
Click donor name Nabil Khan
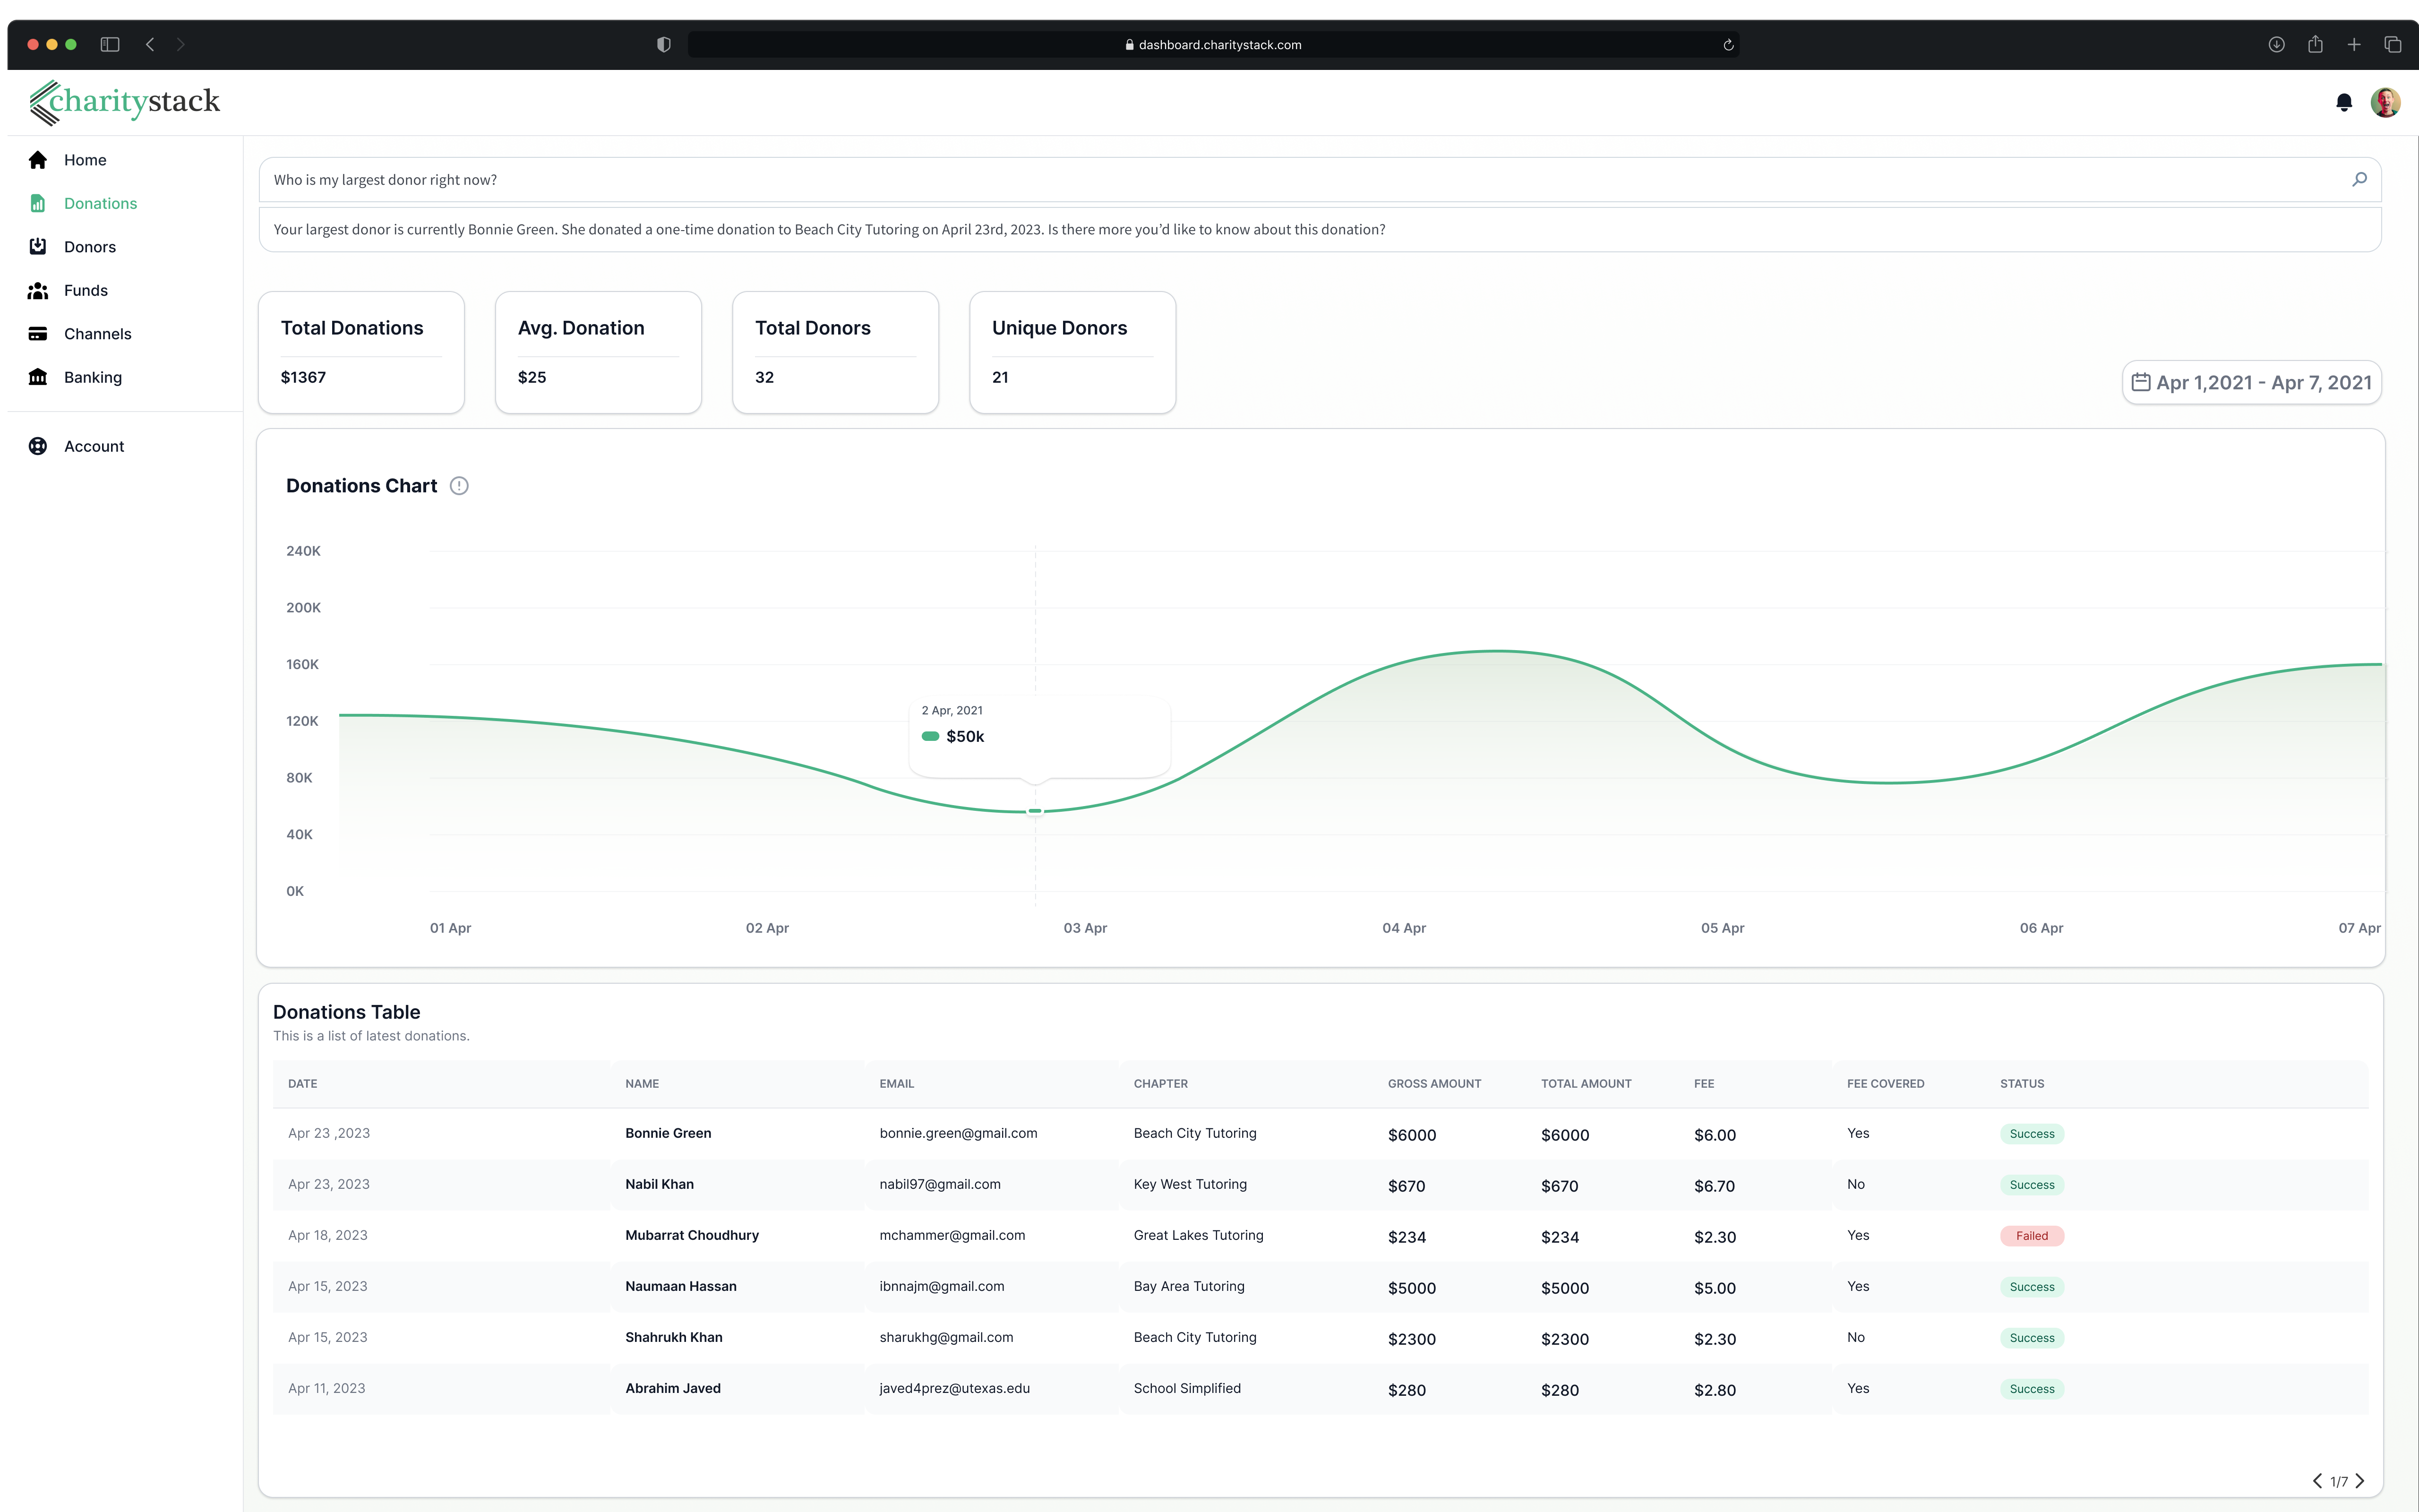pos(659,1184)
